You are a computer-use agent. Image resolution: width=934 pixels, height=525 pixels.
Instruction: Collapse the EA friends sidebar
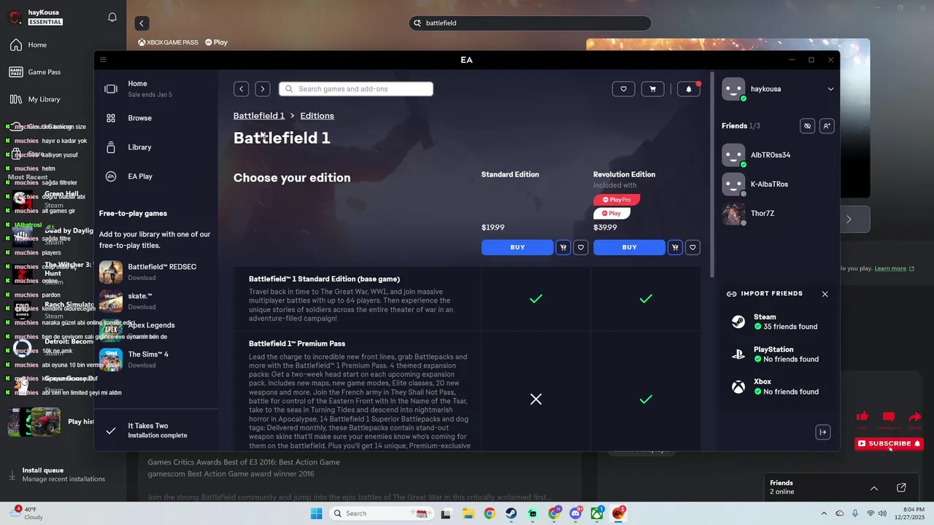[x=822, y=432]
